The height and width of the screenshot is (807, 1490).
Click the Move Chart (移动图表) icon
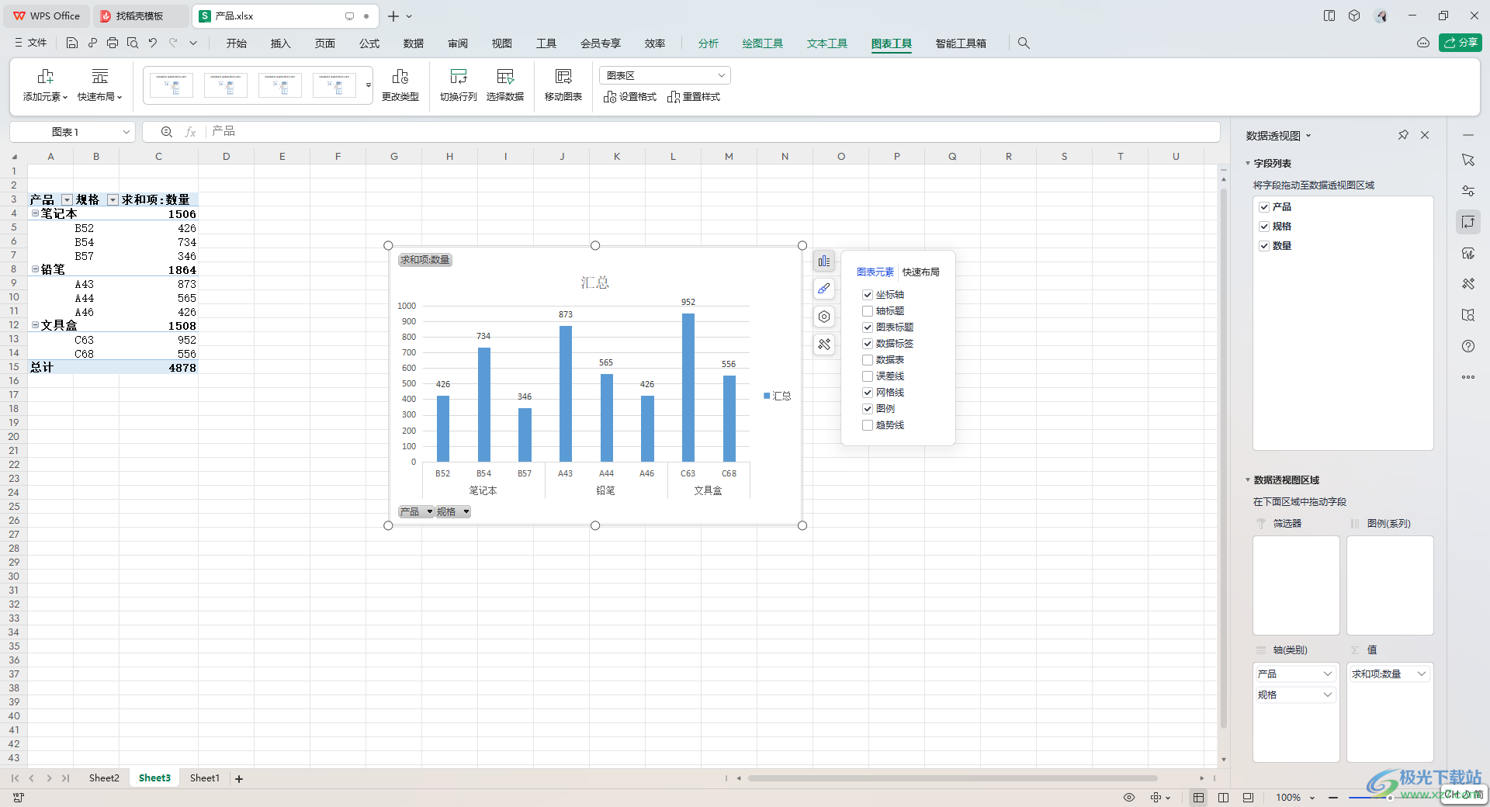(x=563, y=77)
